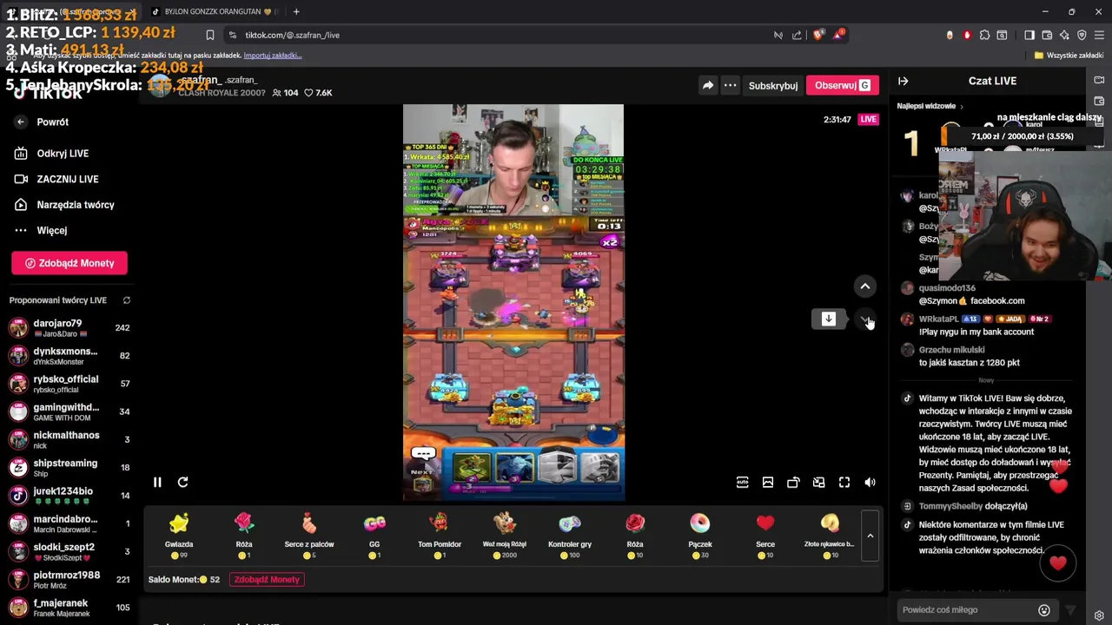Open three-dot more options beside Subskrybuj
The image size is (1112, 625).
coord(731,85)
